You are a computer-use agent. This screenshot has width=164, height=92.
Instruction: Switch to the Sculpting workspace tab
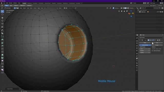35,3
